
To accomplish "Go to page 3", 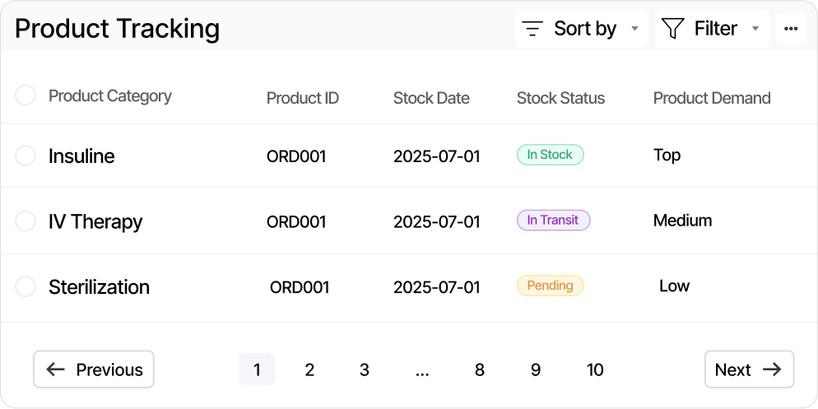I will tap(364, 369).
